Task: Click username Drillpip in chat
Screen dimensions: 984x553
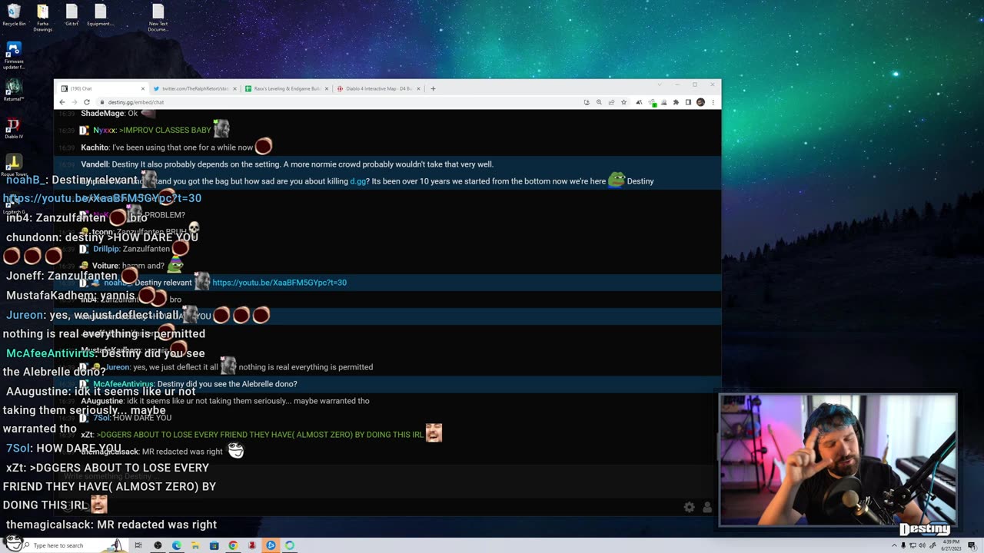Action: (x=106, y=249)
